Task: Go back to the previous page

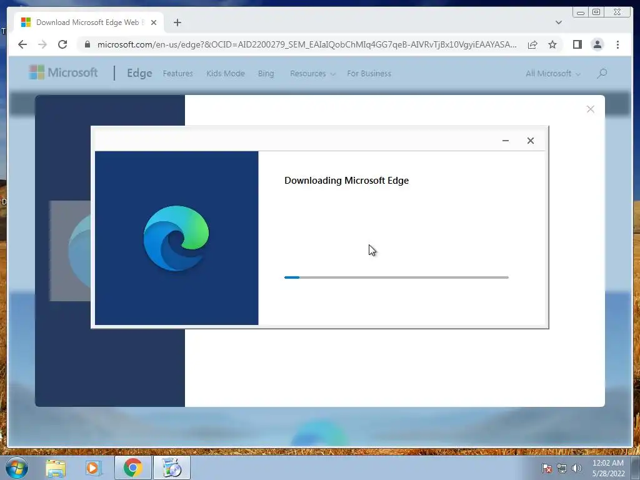Action: (x=22, y=44)
